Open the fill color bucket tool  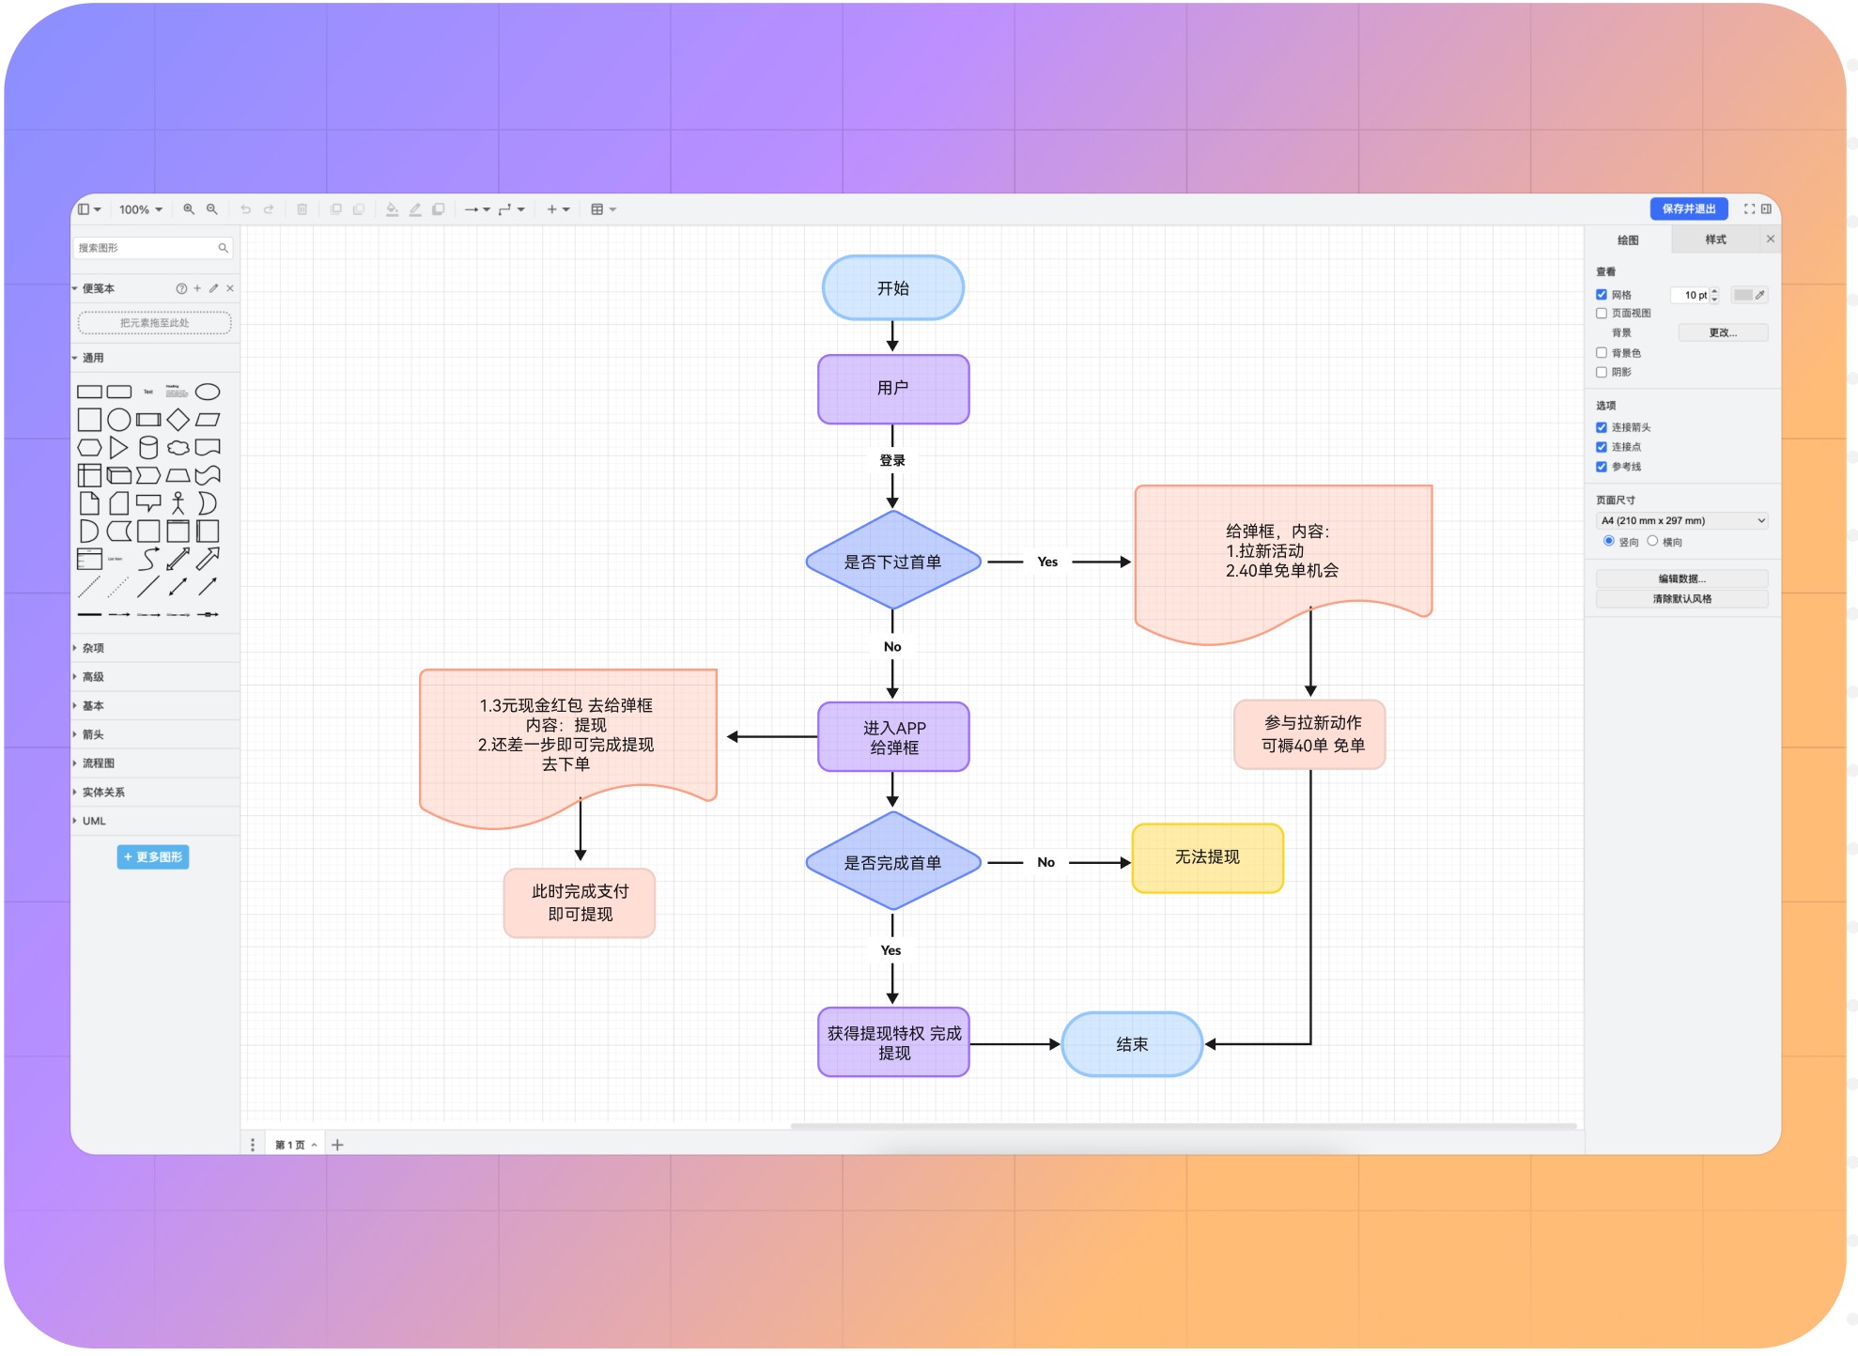(393, 209)
